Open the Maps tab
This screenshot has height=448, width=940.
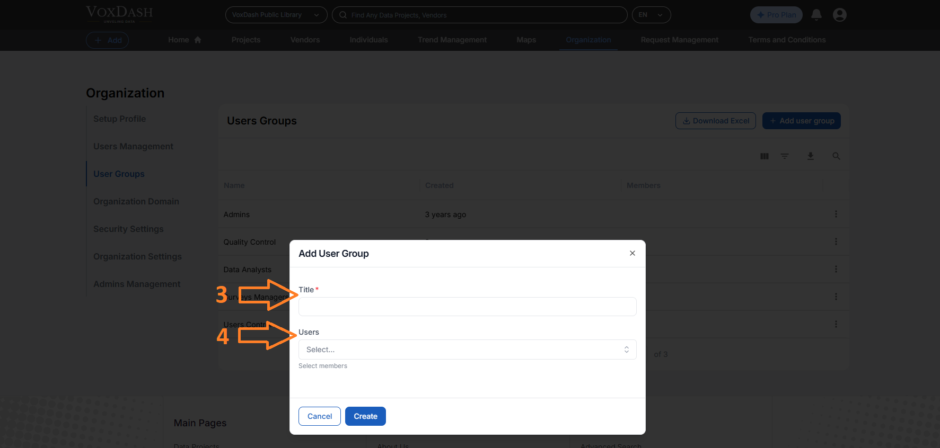click(526, 40)
